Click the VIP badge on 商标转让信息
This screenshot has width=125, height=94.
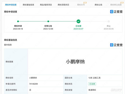click(x=122, y=3)
